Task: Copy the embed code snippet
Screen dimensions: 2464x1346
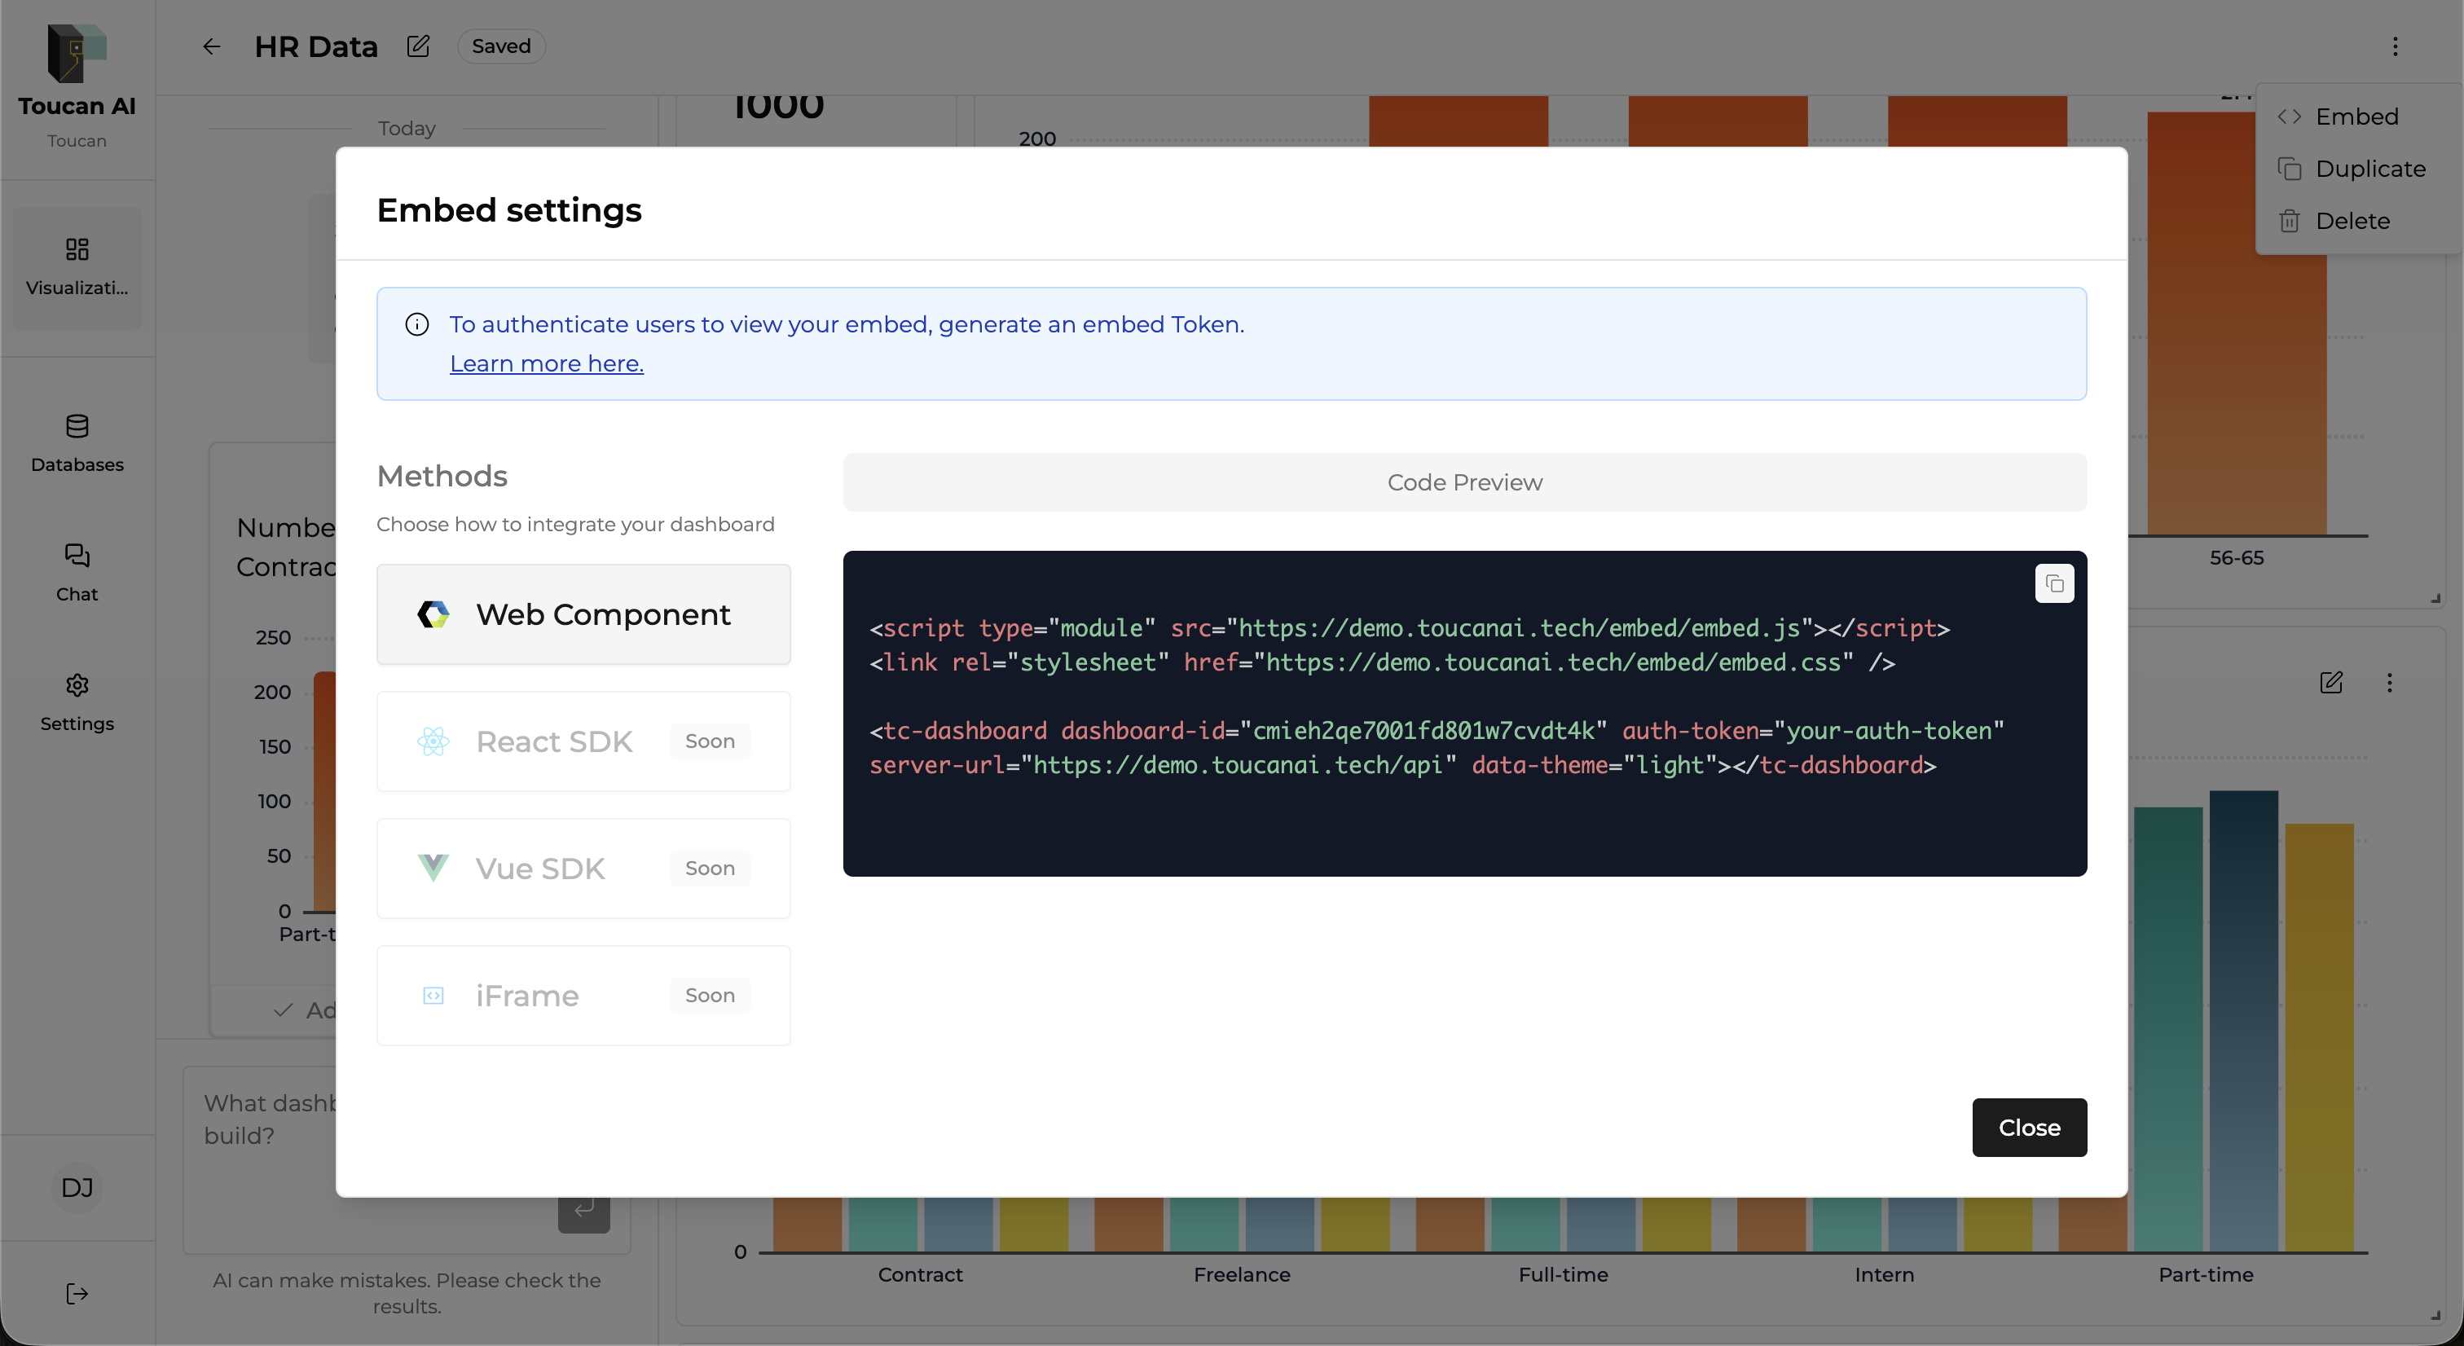Action: 2053,583
